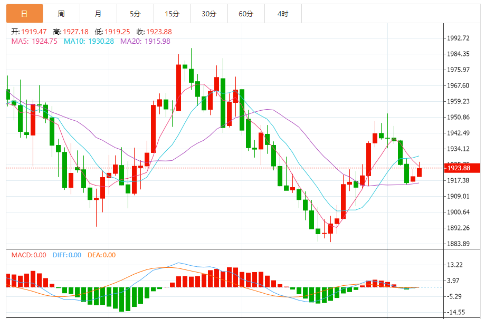The width and height of the screenshot is (485, 319).
Task: Click the 1934.12 price axis label
Action: click(x=458, y=149)
